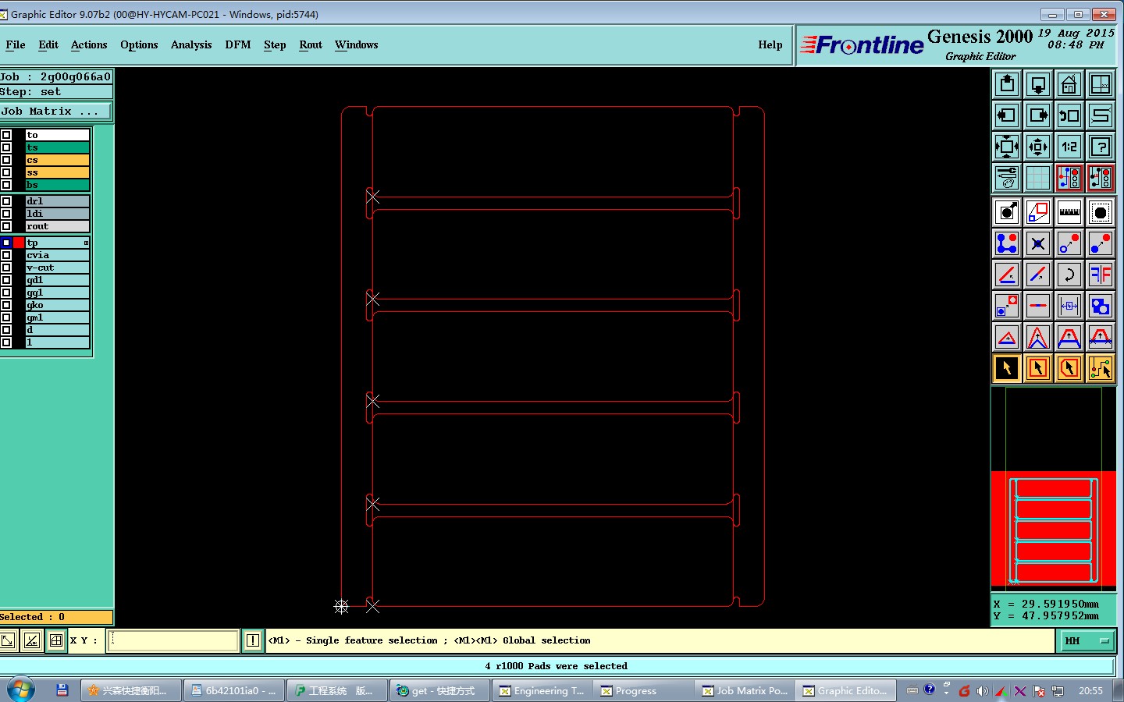This screenshot has height=702, width=1124.
Task: Select the net selection tool icon
Action: click(1101, 368)
